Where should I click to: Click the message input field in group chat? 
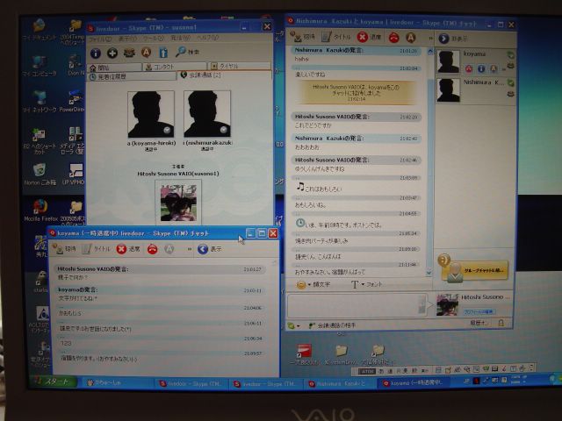[x=357, y=305]
